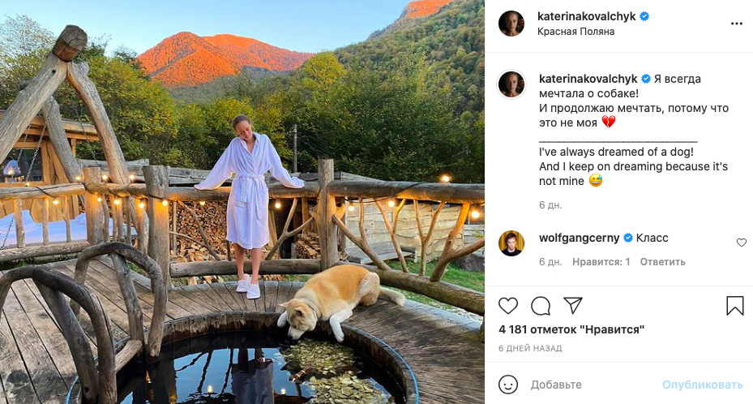Share post via paper plane icon
Screen dimensions: 753x404
[573, 306]
